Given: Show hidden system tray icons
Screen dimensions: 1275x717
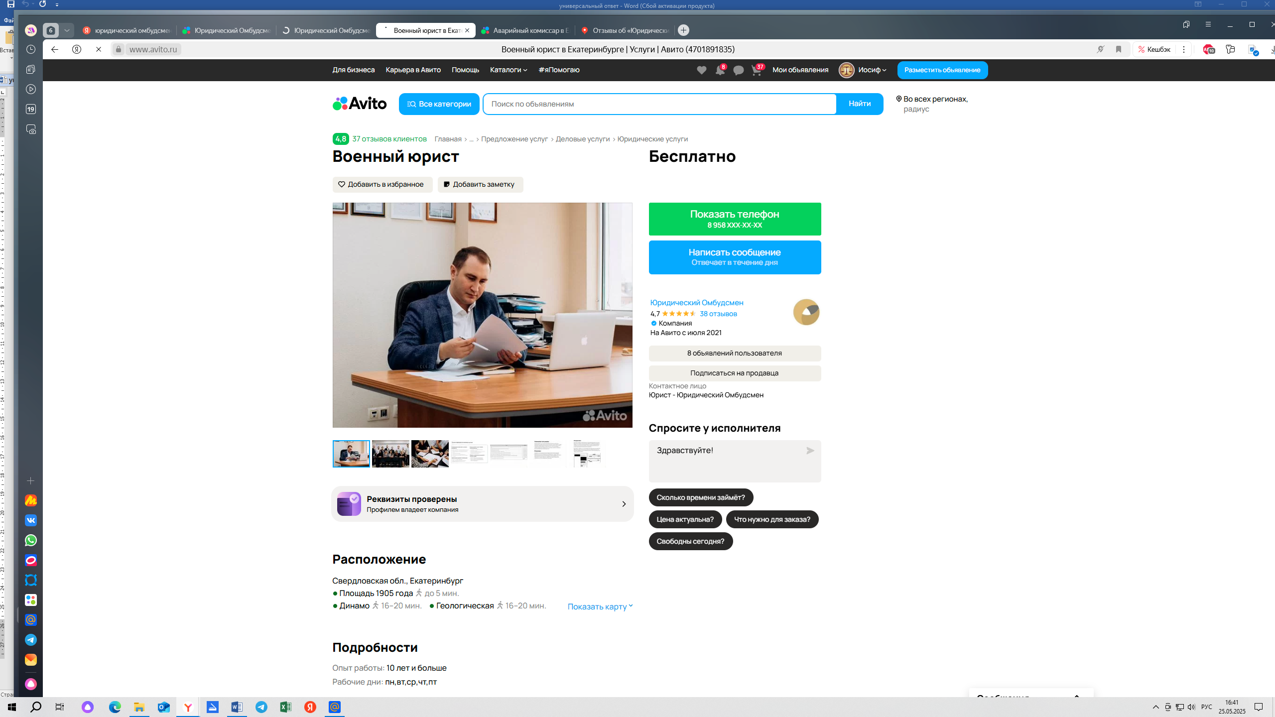Looking at the screenshot, I should click(x=1156, y=707).
